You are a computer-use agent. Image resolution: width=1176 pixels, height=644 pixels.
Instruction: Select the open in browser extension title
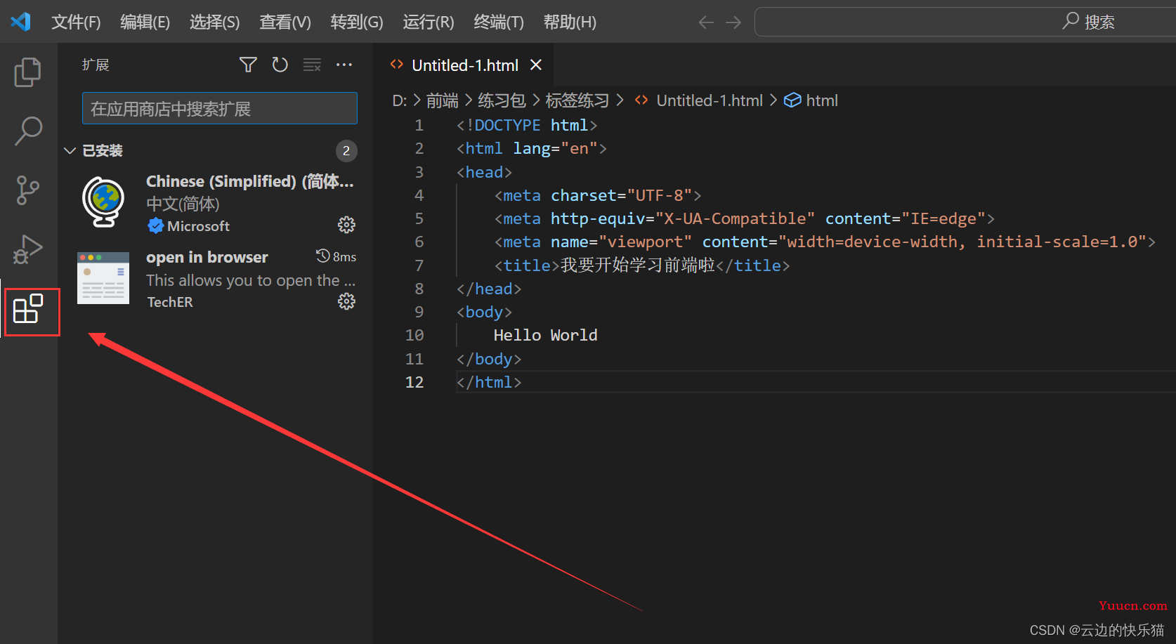pos(207,257)
